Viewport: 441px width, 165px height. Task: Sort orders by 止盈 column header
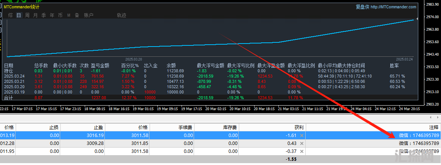pos(98,128)
